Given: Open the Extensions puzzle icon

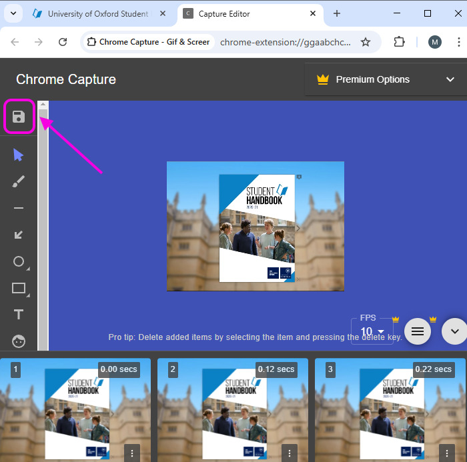Looking at the screenshot, I should click(399, 42).
